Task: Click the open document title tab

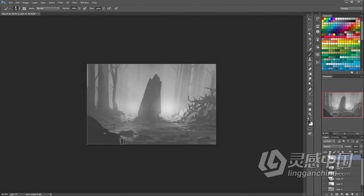Action: pyautogui.click(x=19, y=13)
